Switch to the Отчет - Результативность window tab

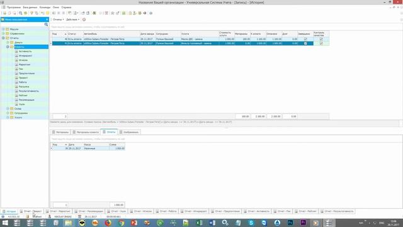tap(337, 211)
